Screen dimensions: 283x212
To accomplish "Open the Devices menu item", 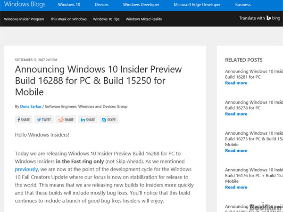I will click(x=101, y=5).
